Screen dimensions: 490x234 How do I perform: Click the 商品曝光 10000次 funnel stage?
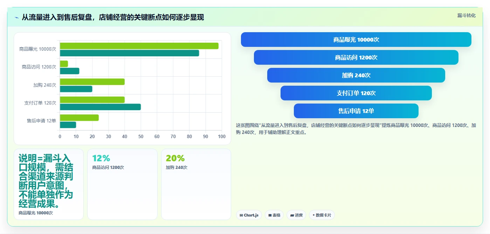356,40
